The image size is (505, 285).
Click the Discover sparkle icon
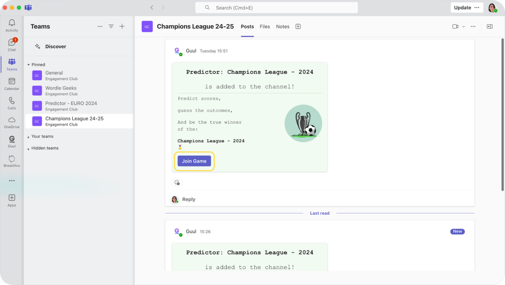pos(38,46)
